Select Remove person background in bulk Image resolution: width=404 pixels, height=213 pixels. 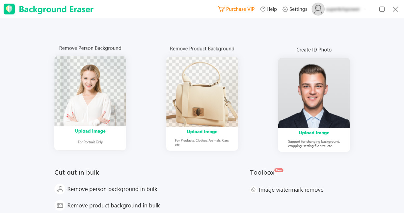click(x=112, y=189)
